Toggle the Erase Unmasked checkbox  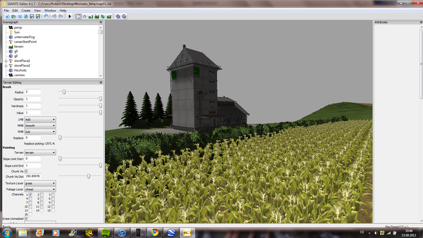point(26,218)
